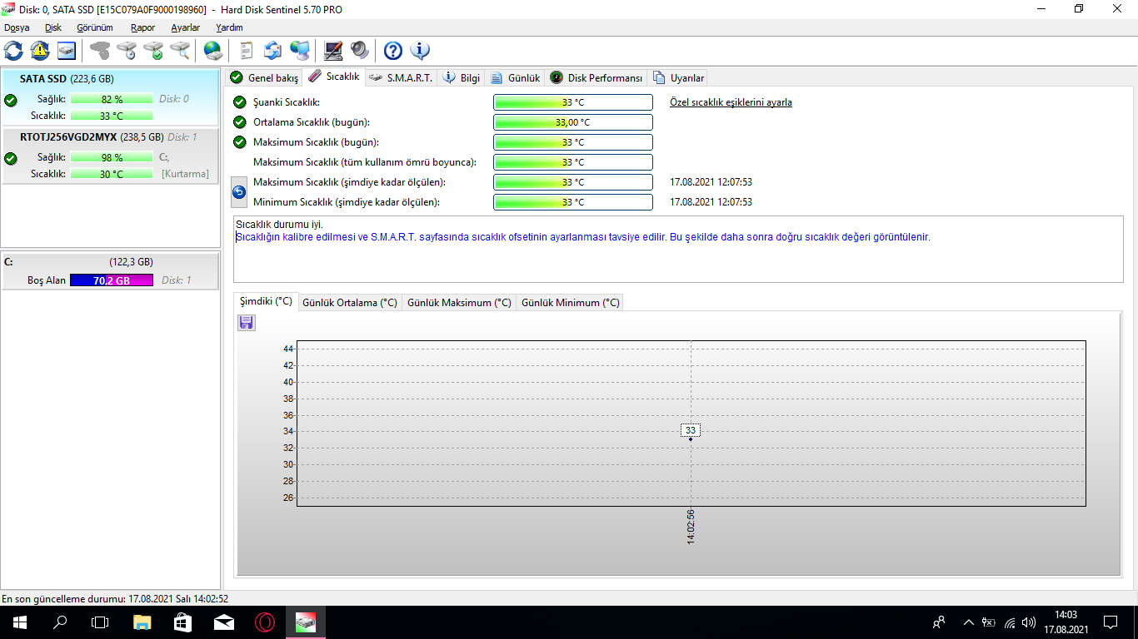Click the blue calibration advice text about S.M.A.R.T. offset

point(583,237)
